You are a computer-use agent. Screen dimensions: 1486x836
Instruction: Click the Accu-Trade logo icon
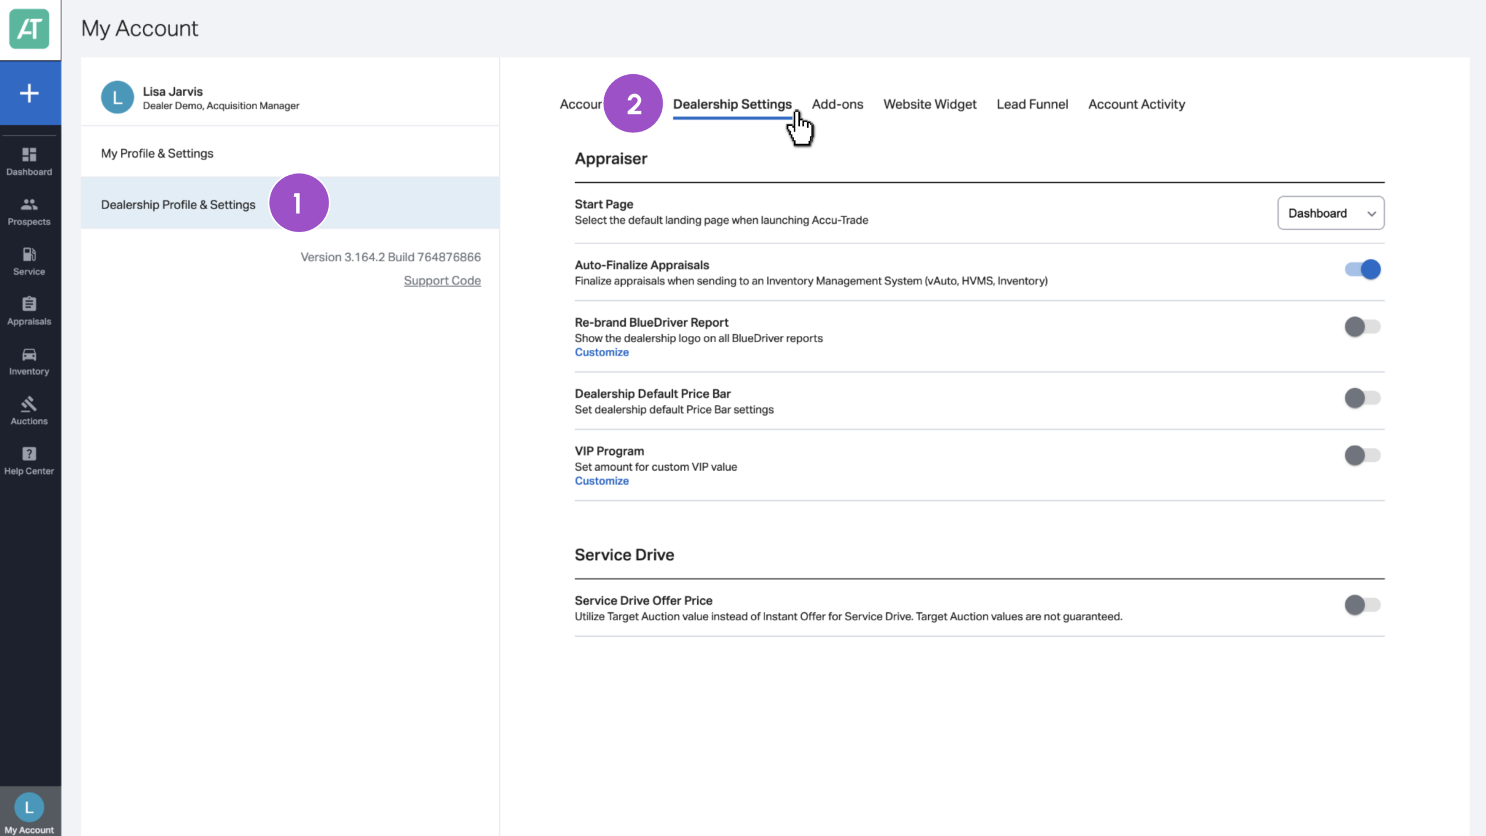pyautogui.click(x=29, y=29)
